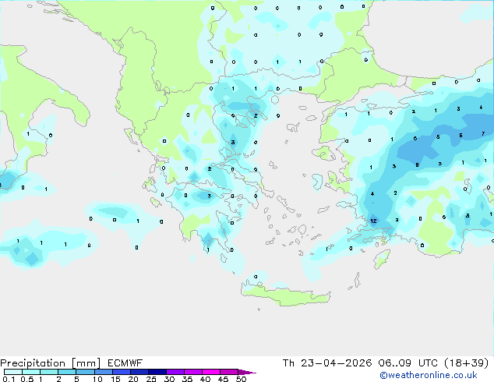Click the legend label '0.1'
The image size is (494, 382).
point(9,379)
